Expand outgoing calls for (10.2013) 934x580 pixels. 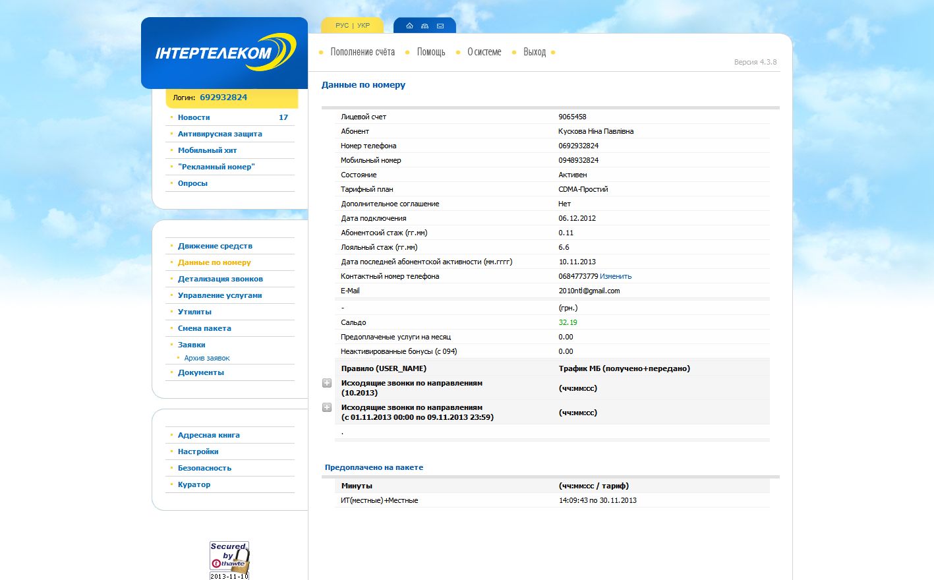pyautogui.click(x=327, y=383)
